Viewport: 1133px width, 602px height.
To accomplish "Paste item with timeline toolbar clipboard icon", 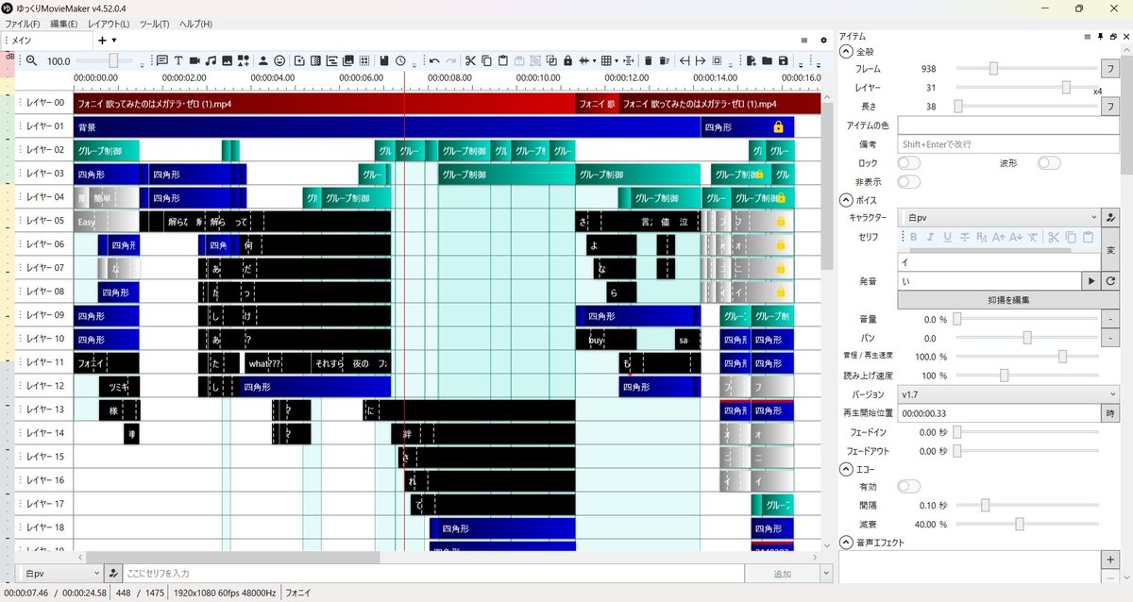I will click(503, 60).
